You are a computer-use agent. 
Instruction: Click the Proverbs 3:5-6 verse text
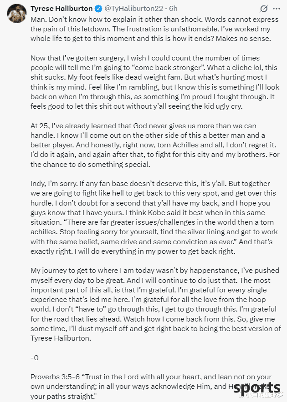151,387
